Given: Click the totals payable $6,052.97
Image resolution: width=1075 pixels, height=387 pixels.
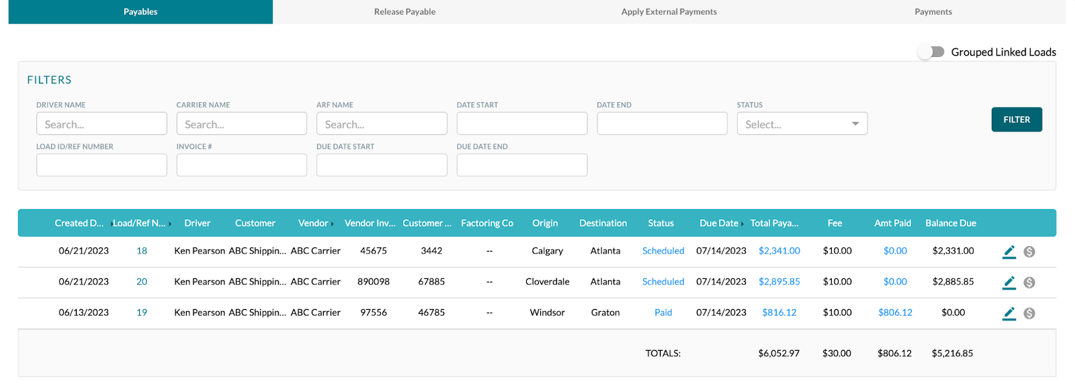Looking at the screenshot, I should (x=779, y=353).
